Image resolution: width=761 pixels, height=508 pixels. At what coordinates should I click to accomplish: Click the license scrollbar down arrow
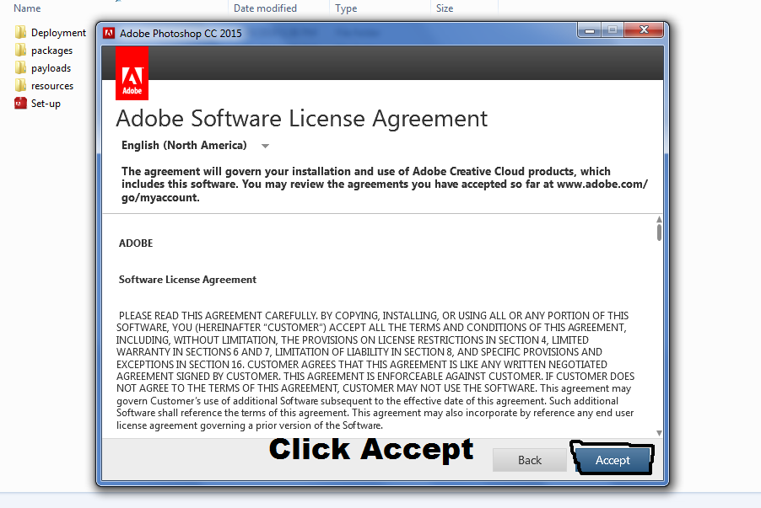point(659,433)
